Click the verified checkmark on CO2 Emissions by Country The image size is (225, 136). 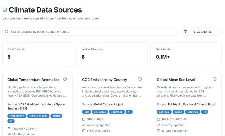coord(140,79)
